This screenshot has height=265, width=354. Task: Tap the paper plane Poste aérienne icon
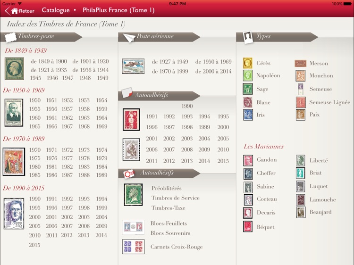pyautogui.click(x=129, y=38)
